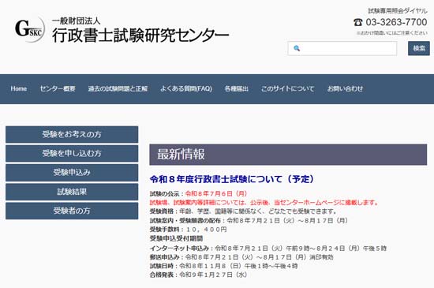Click the 検索 search button
The width and height of the screenshot is (434, 288).
[x=419, y=48]
